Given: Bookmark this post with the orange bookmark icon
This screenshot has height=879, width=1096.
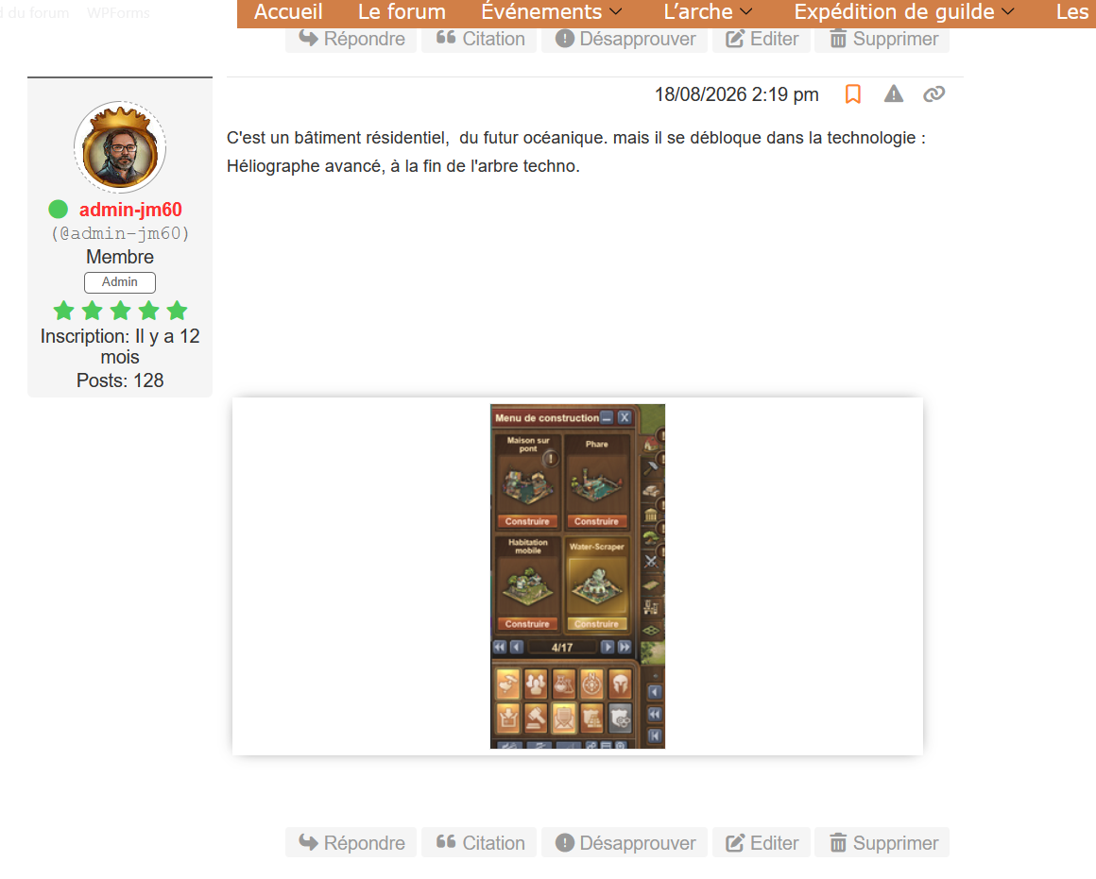Looking at the screenshot, I should click(x=853, y=94).
